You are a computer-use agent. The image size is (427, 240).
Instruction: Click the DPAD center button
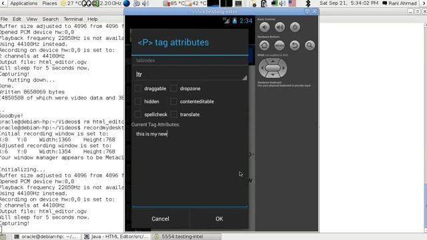pos(273,68)
